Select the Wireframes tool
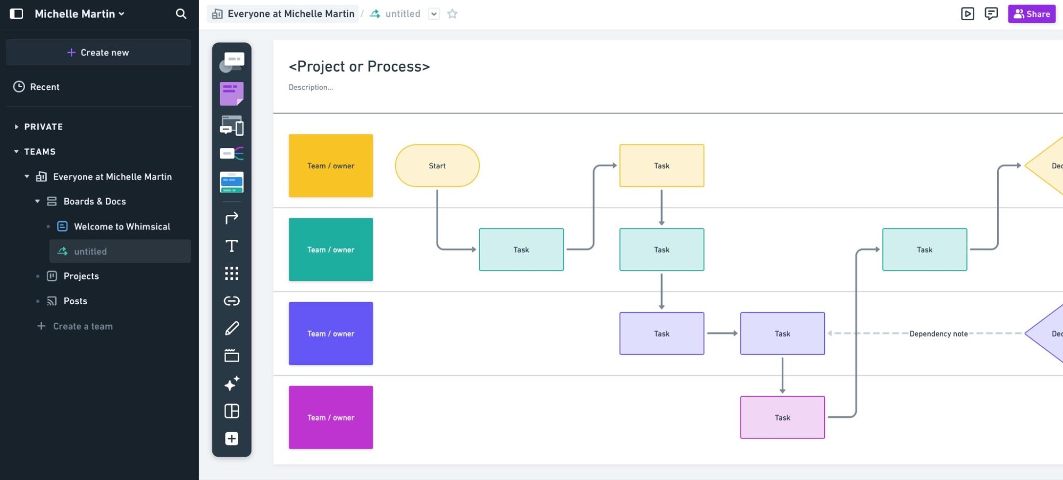This screenshot has width=1063, height=480. click(231, 126)
